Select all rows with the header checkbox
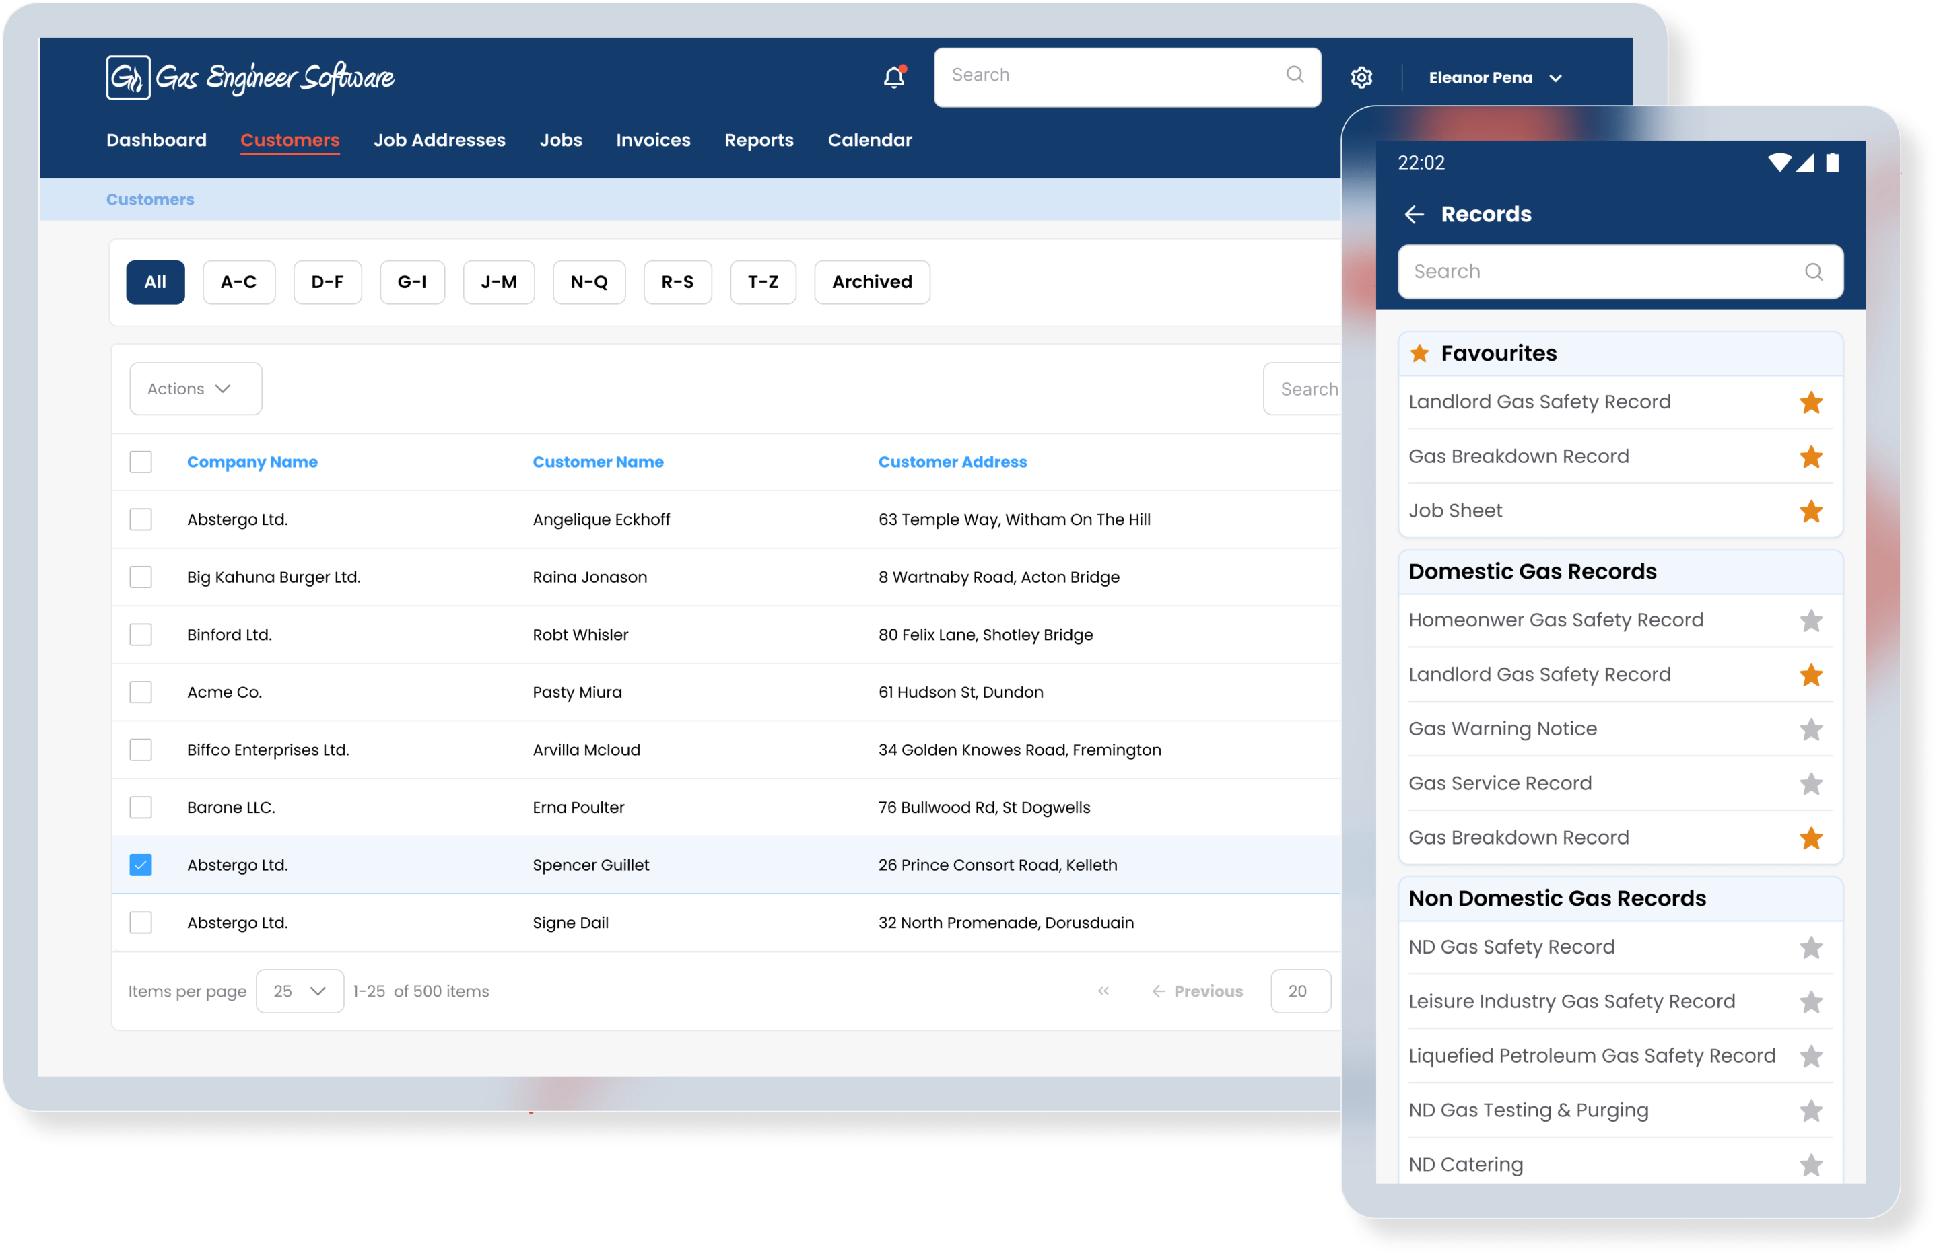This screenshot has height=1257, width=1939. (x=141, y=462)
